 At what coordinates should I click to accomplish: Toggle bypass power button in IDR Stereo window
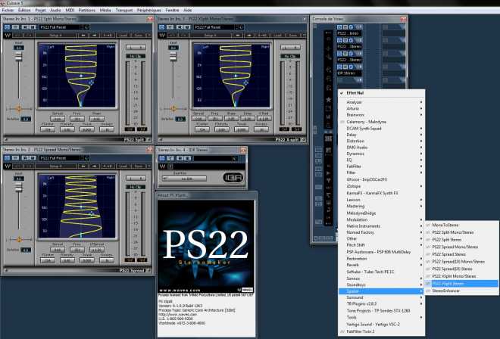point(162,158)
